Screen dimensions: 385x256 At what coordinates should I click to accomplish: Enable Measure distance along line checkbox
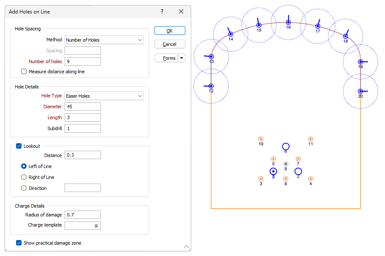24,72
